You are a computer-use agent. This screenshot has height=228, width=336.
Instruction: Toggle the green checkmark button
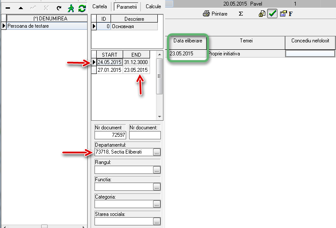click(272, 14)
